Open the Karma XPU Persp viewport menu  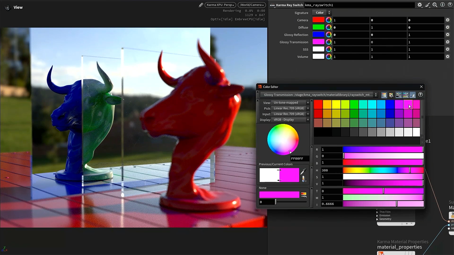tap(221, 5)
